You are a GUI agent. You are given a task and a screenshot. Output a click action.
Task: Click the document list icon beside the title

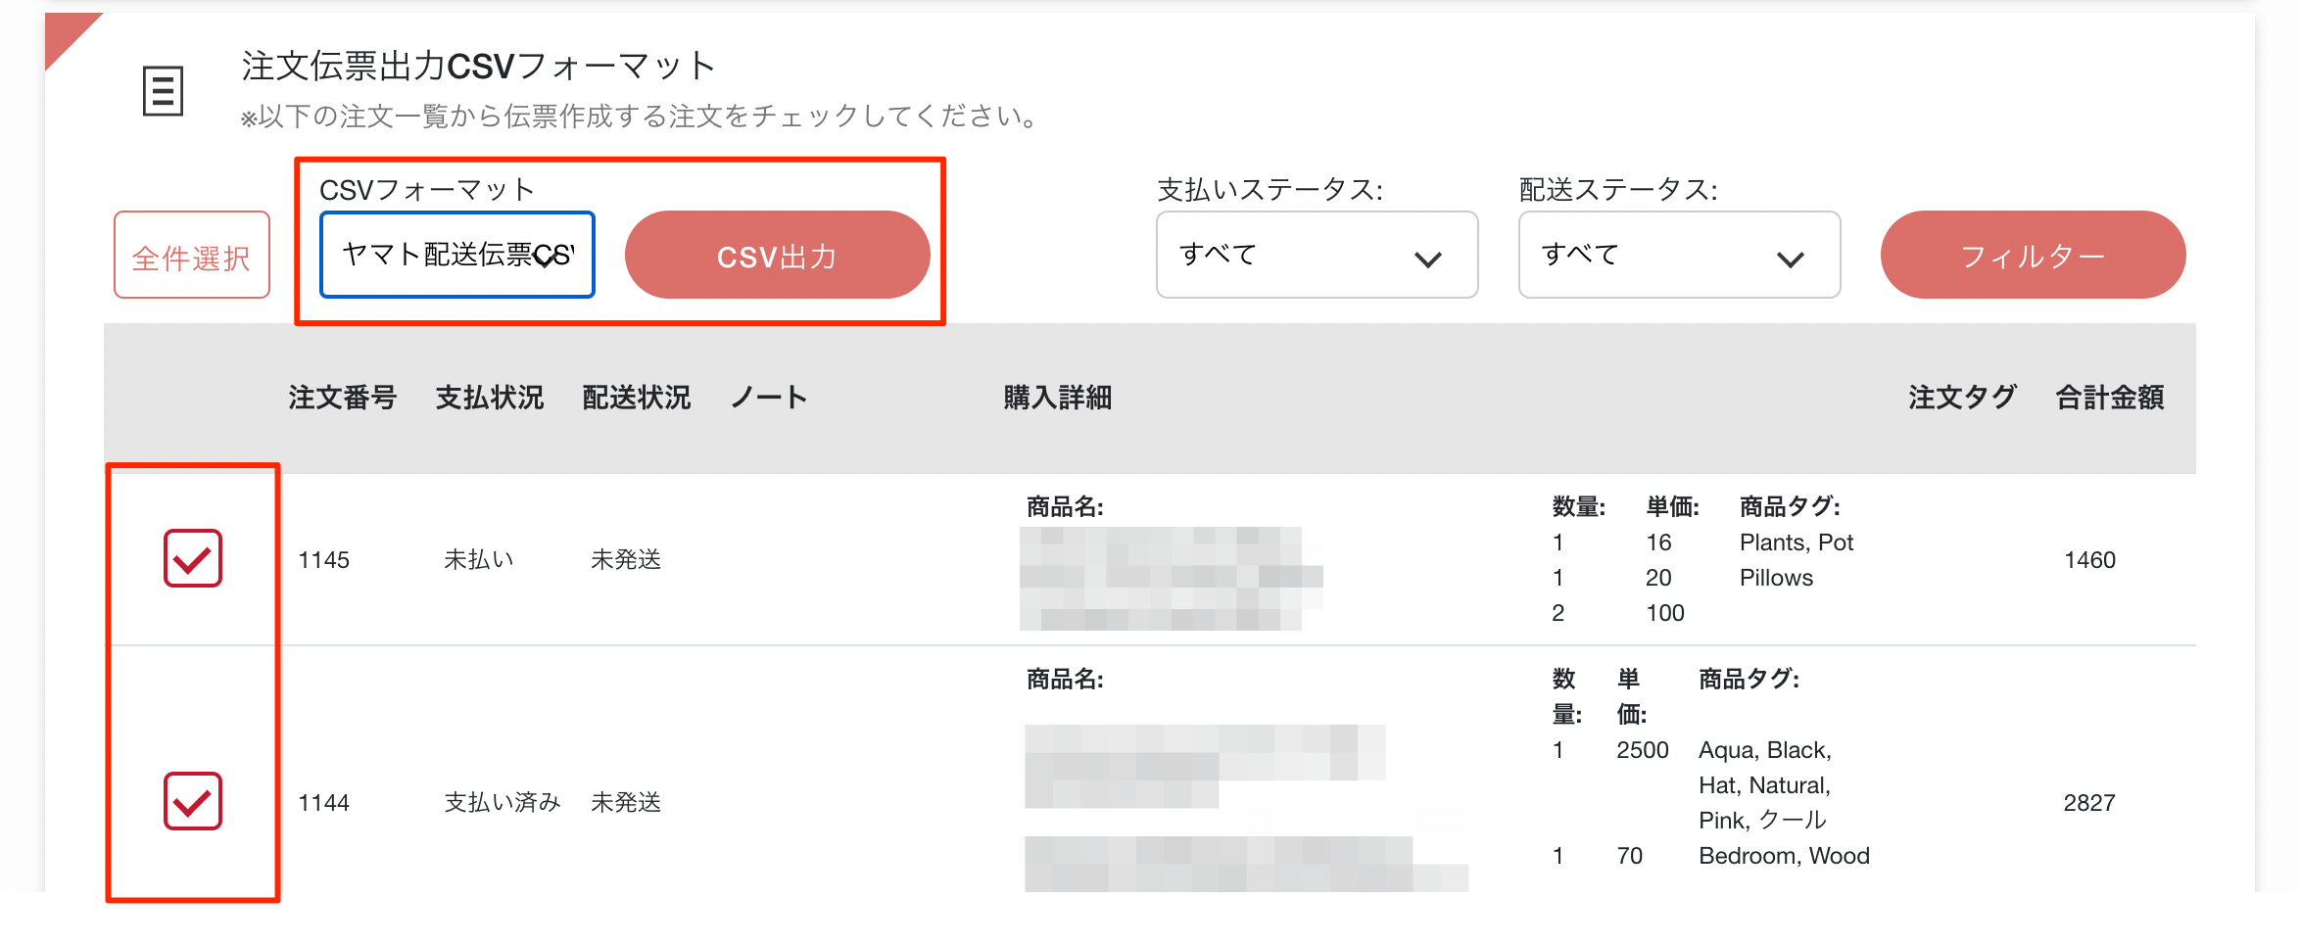point(163,91)
